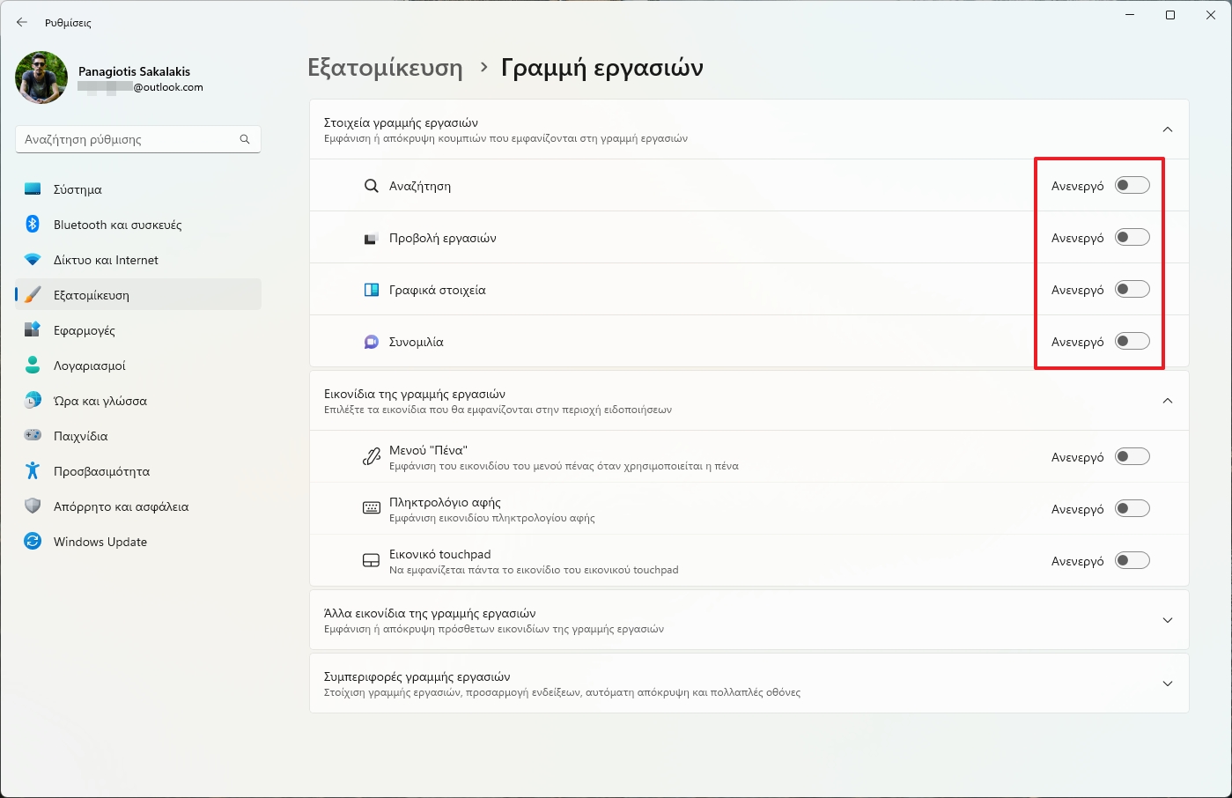
Task: Collapse the Στοιχεία γραμμής εργασιών section
Action: pyautogui.click(x=1168, y=129)
